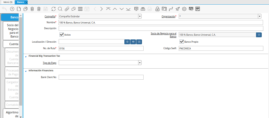Delete record with first trash can icon
The image size is (269, 118).
click(32, 9)
